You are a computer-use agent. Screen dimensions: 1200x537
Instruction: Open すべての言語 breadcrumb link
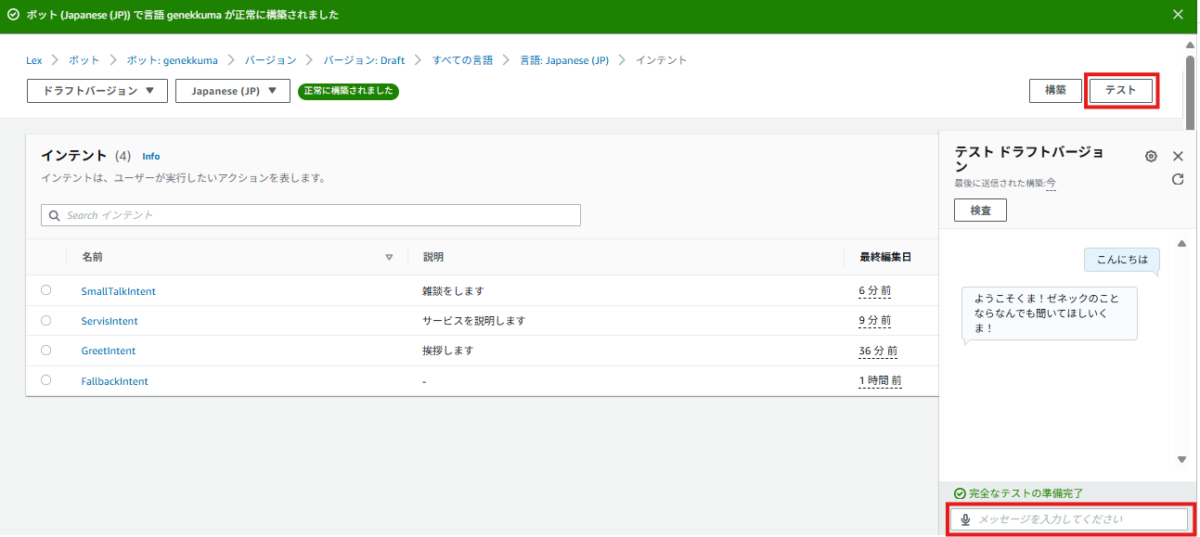(x=462, y=60)
